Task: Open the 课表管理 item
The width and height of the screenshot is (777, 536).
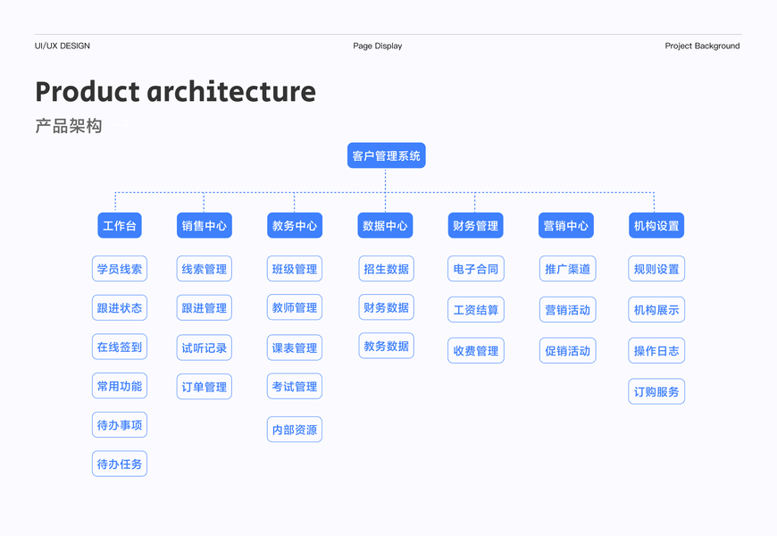Action: pyautogui.click(x=295, y=348)
